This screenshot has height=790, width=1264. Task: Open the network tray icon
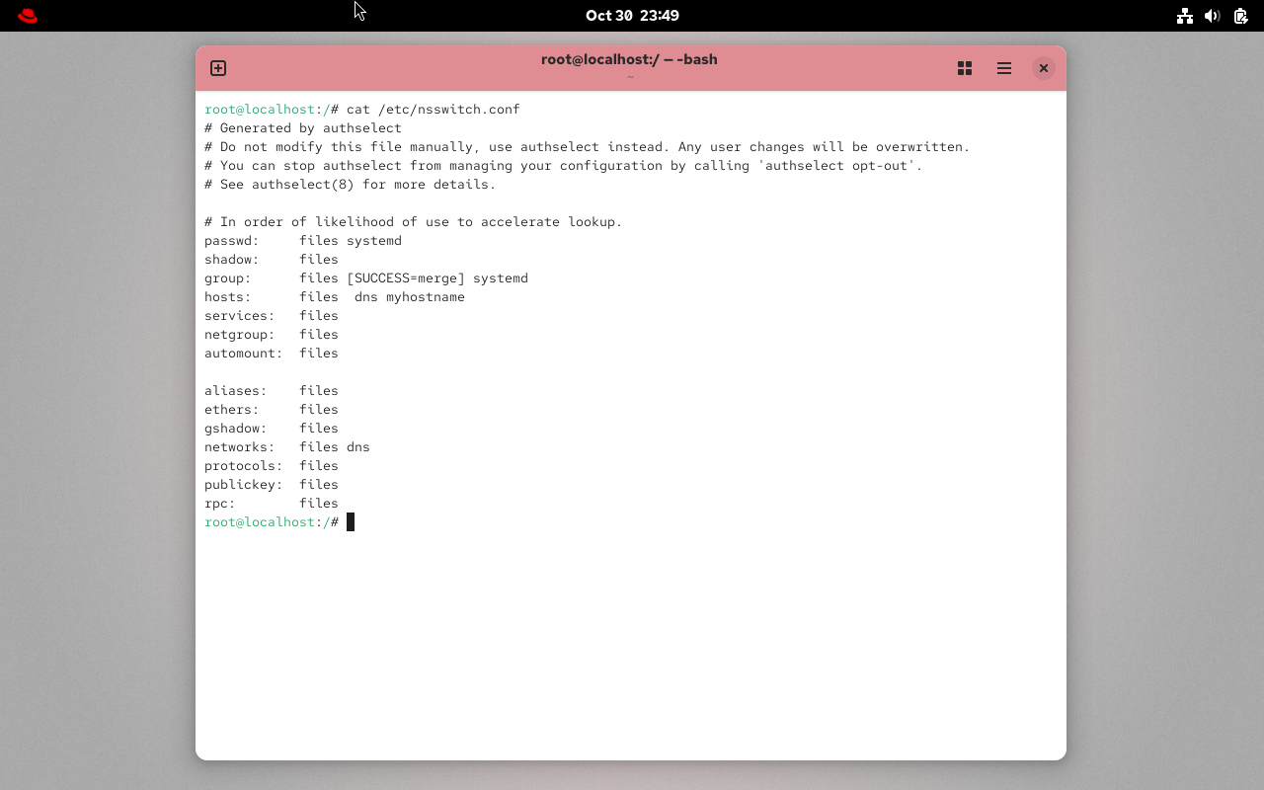click(x=1185, y=16)
